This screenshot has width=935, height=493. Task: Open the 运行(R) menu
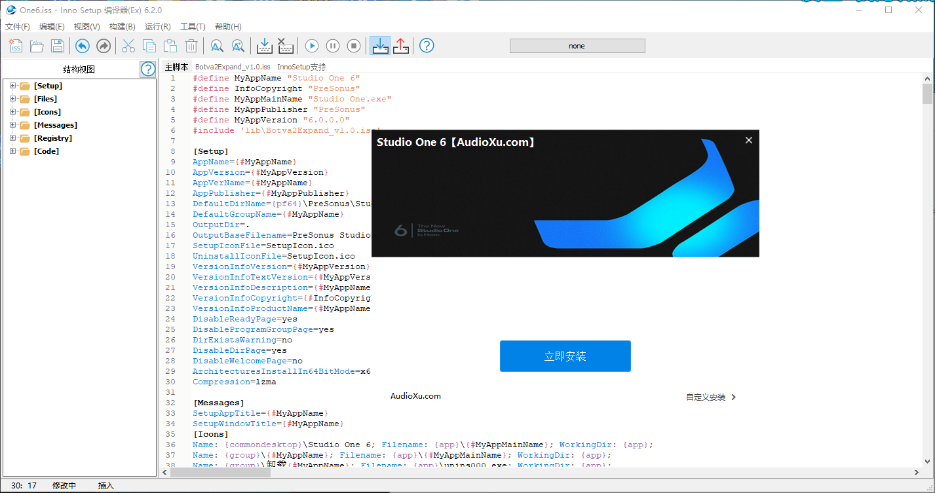click(x=157, y=27)
